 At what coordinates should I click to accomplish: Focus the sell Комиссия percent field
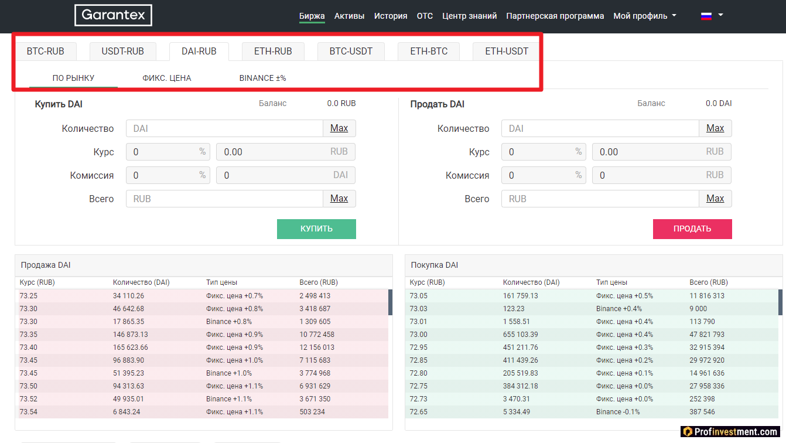pyautogui.click(x=544, y=175)
